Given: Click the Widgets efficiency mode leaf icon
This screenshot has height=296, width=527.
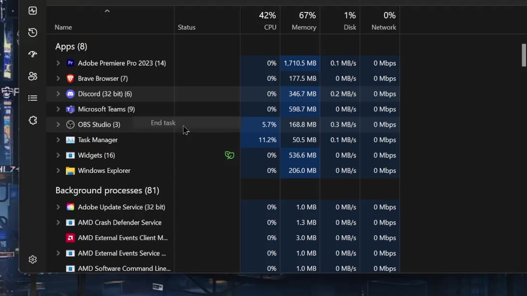Looking at the screenshot, I should click(x=229, y=155).
